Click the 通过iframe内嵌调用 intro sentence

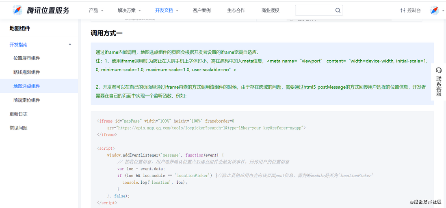tap(177, 53)
